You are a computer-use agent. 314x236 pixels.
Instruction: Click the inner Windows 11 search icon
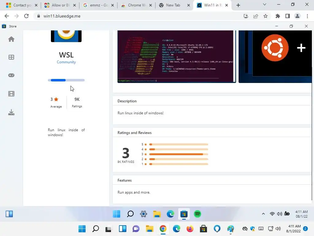pyautogui.click(x=130, y=214)
